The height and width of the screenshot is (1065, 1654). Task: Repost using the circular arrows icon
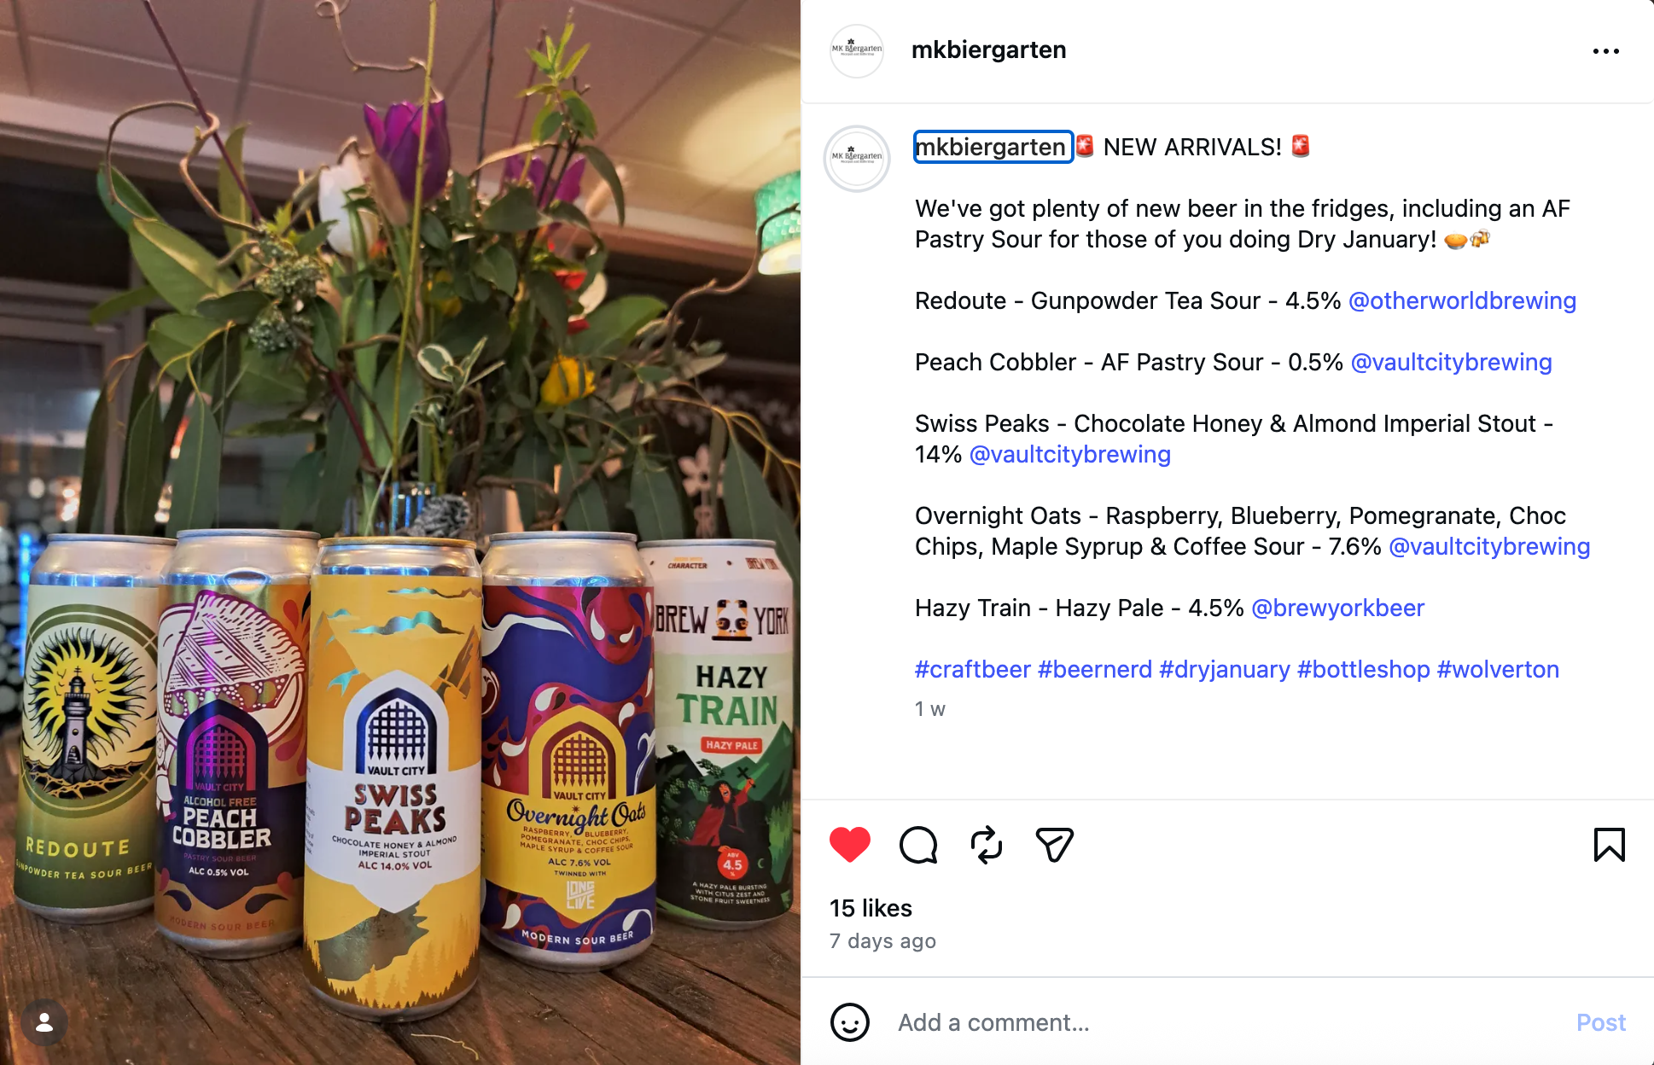tap(987, 845)
